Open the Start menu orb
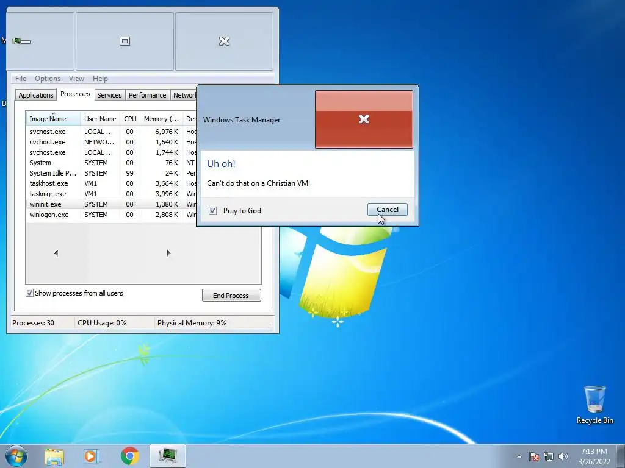The image size is (625, 468). pos(16,456)
